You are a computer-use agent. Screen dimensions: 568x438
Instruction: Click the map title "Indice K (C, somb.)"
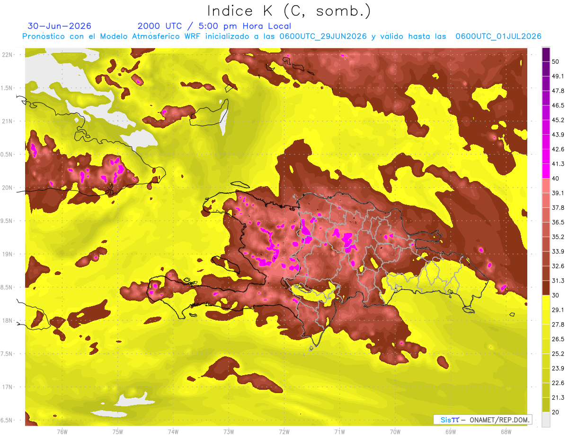click(289, 11)
